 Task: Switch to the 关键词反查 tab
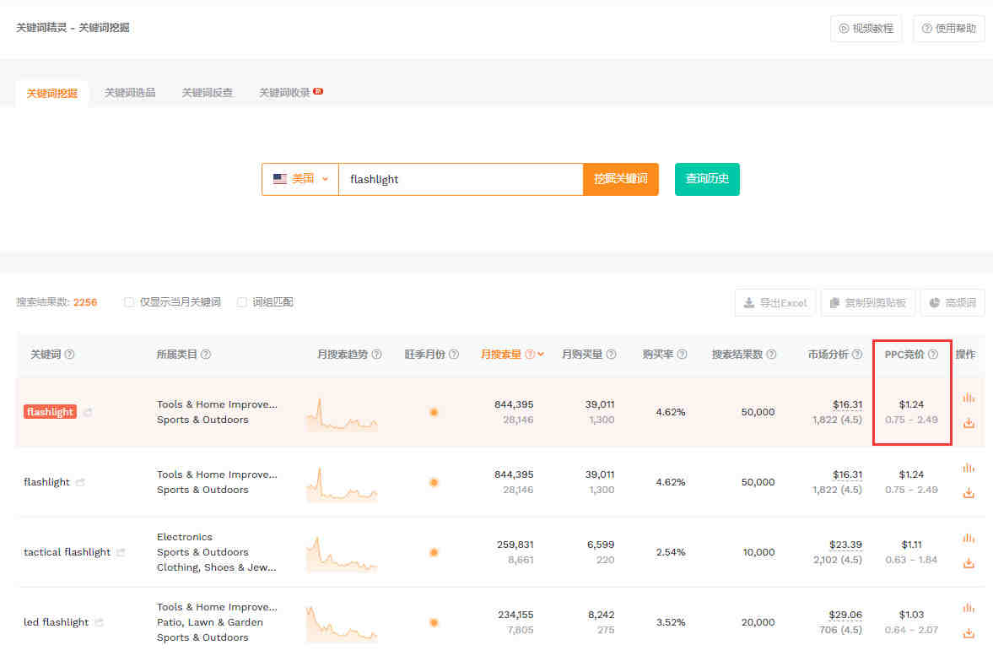point(207,93)
